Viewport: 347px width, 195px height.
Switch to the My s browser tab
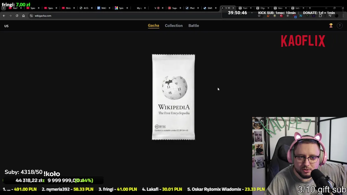coord(139,8)
